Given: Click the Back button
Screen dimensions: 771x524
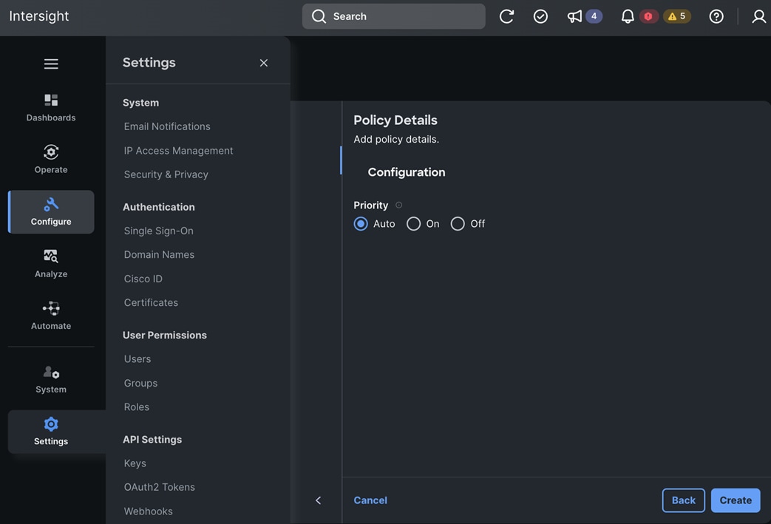Looking at the screenshot, I should [x=684, y=500].
